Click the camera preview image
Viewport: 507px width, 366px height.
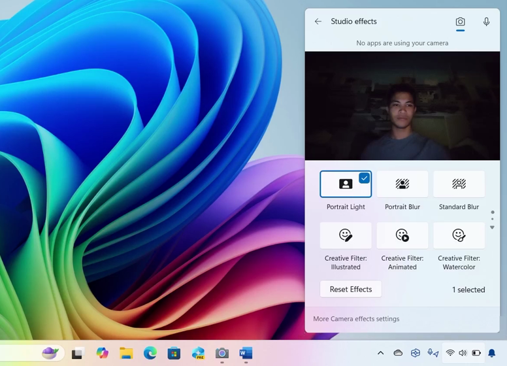(402, 106)
